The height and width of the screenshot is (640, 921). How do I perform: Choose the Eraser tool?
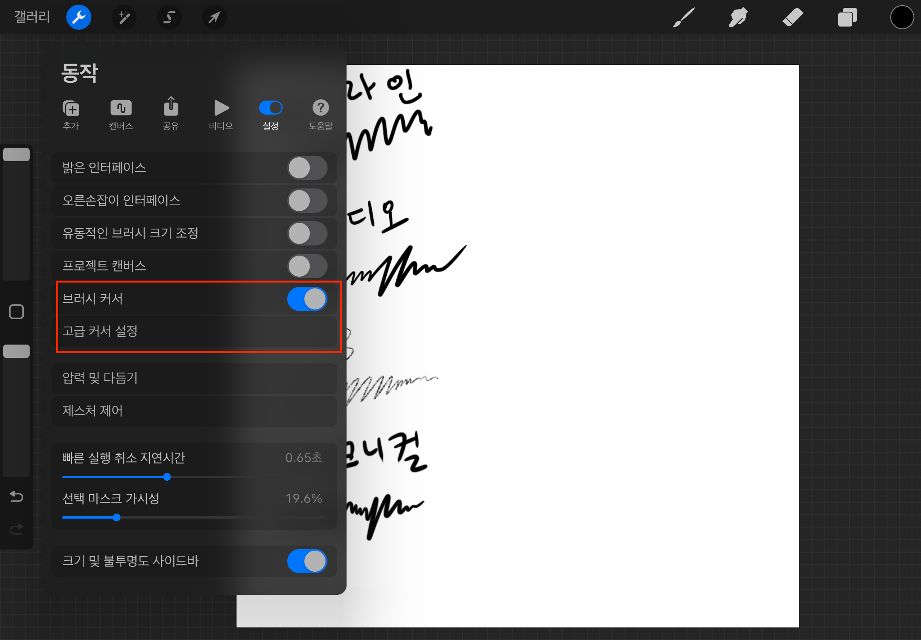793,17
